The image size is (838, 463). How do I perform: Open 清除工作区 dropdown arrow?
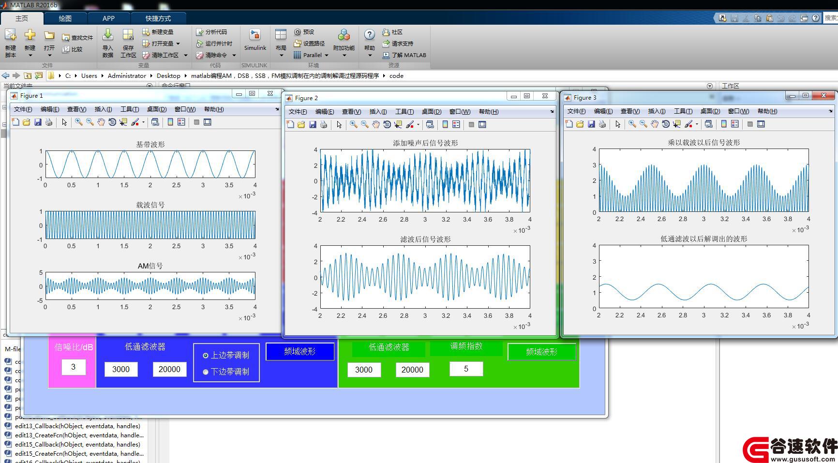click(185, 55)
